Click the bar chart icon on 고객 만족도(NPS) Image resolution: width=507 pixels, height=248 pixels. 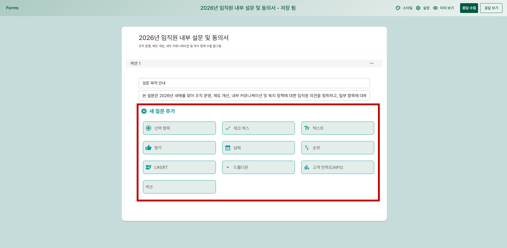point(307,167)
